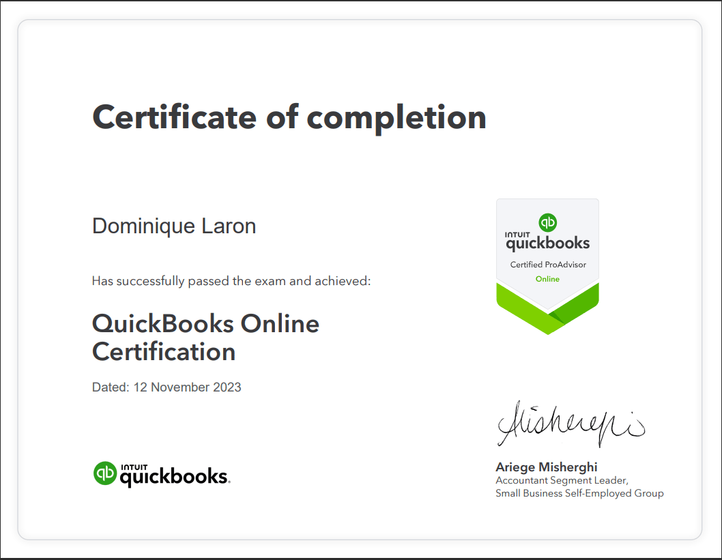Select the name Ariege Misherghi below the signature
Screen dimensions: 722x560
pyautogui.click(x=546, y=467)
